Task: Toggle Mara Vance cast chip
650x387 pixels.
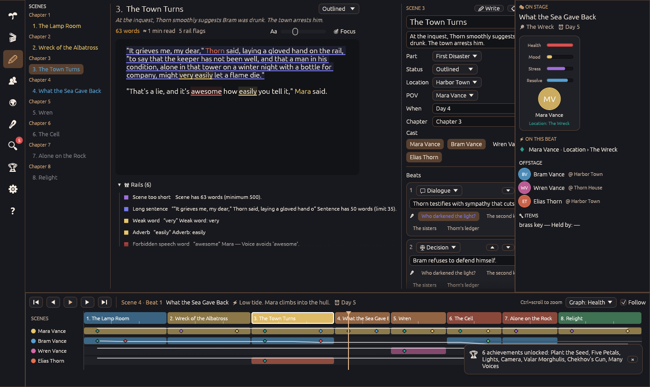Action: tap(425, 144)
